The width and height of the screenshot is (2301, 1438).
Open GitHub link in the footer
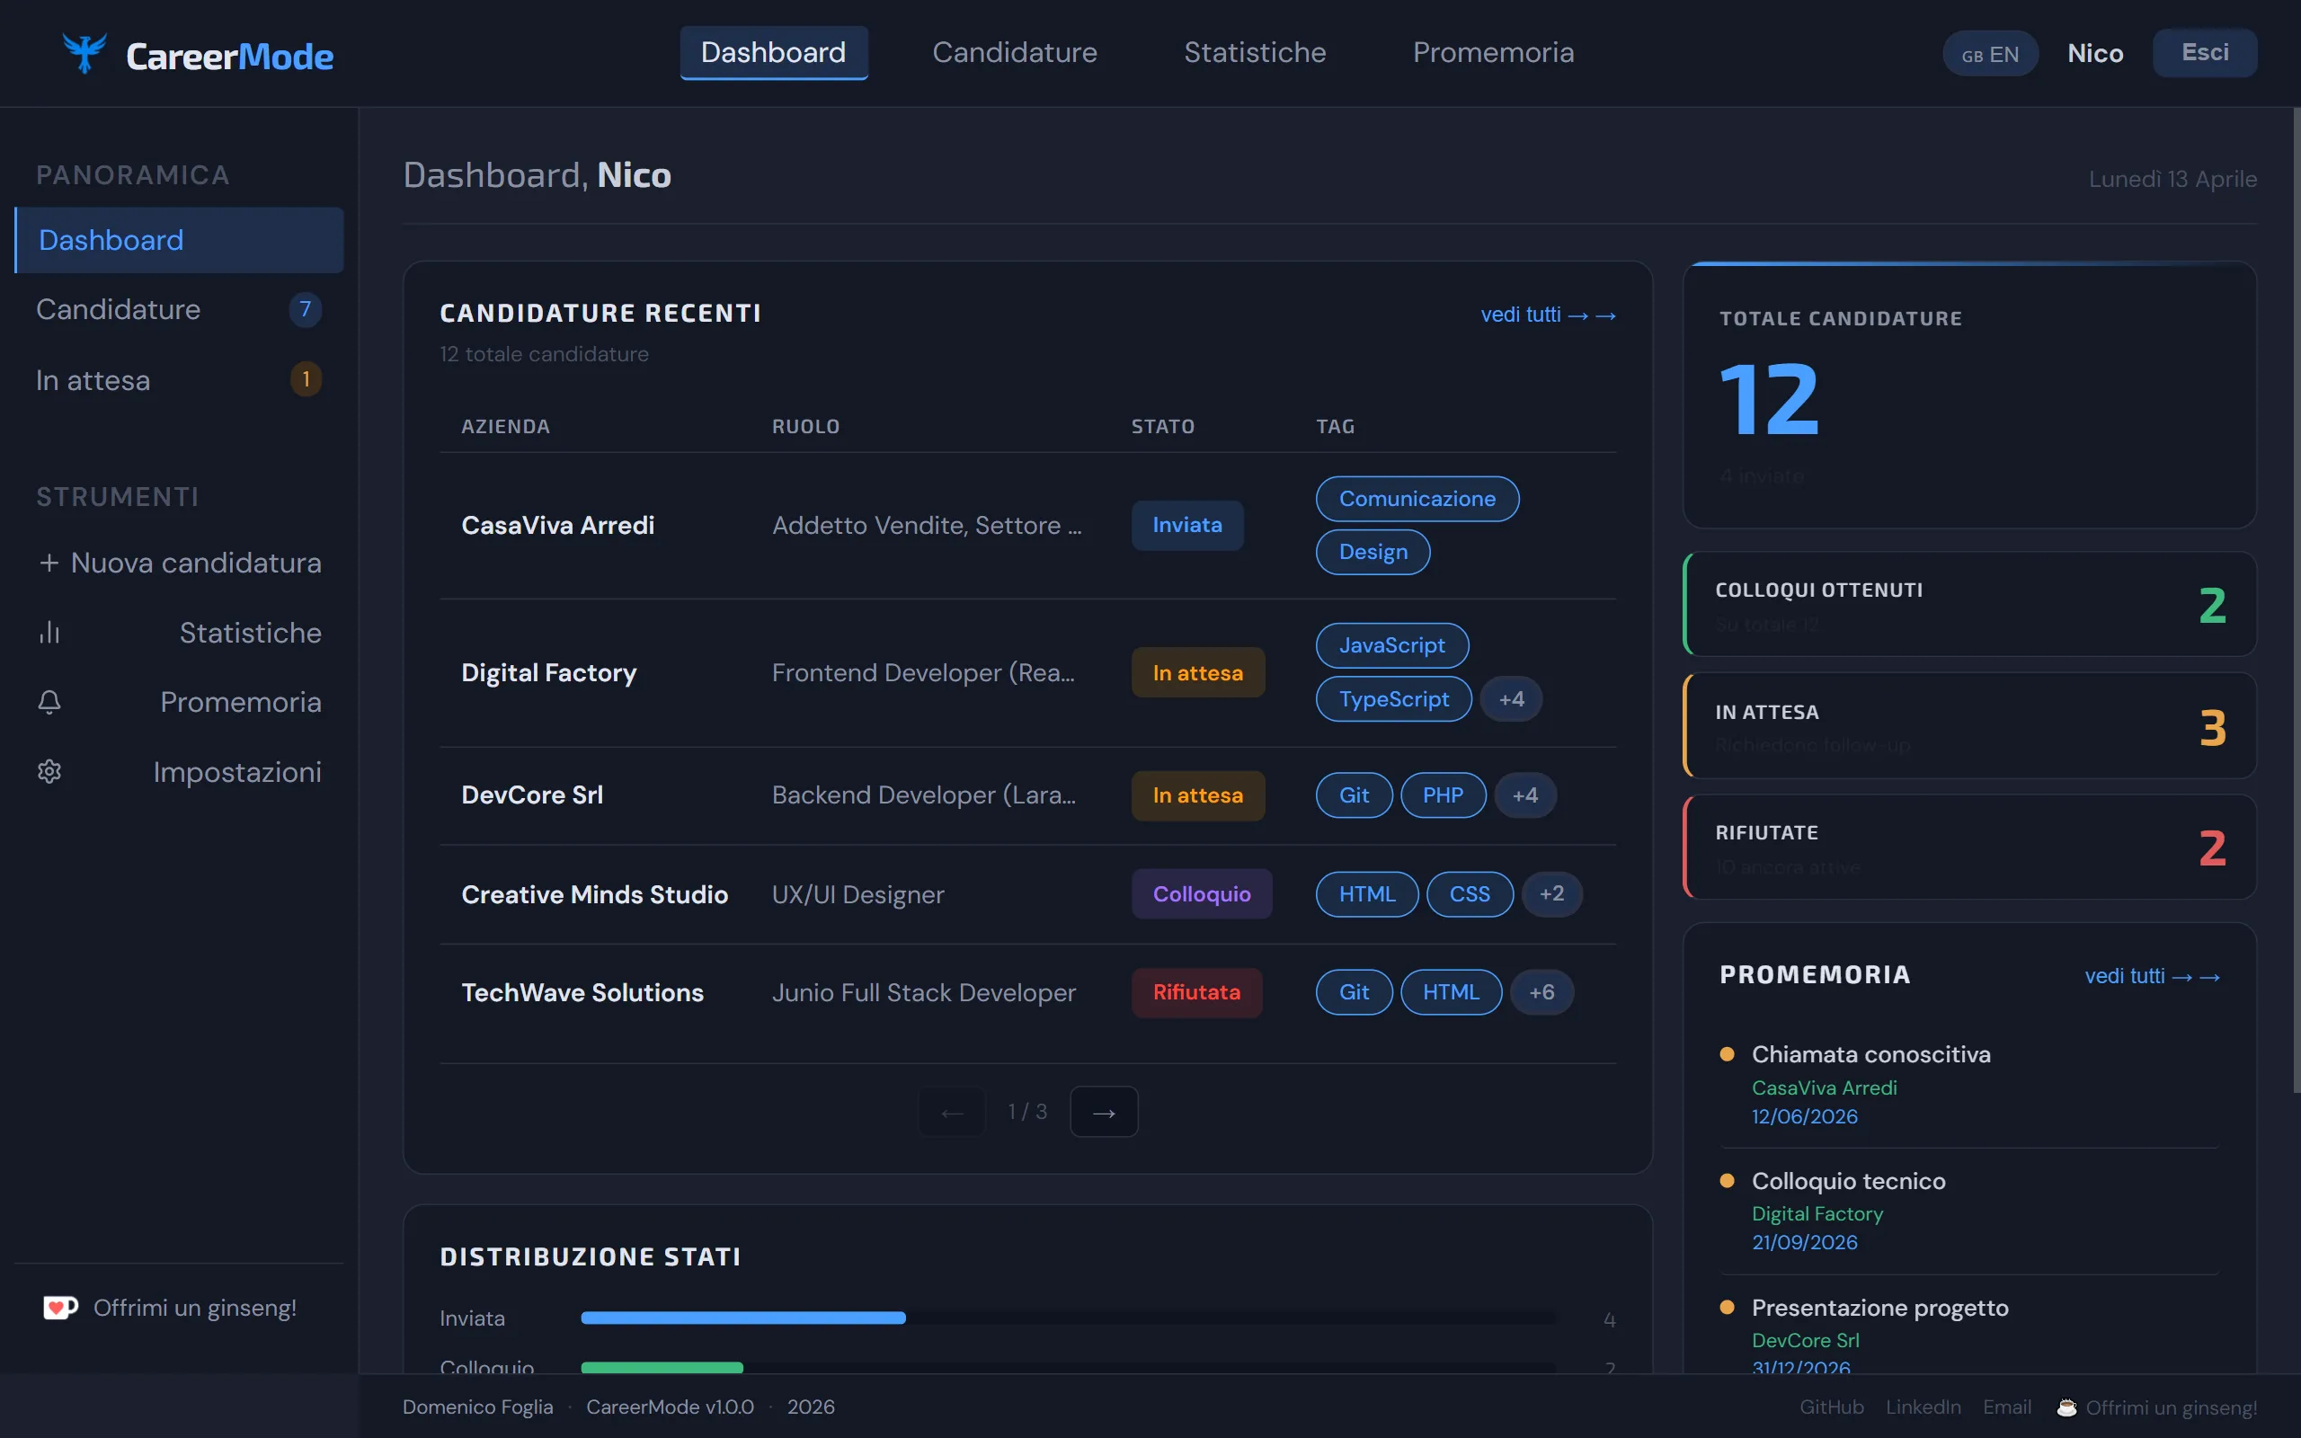pos(1830,1407)
